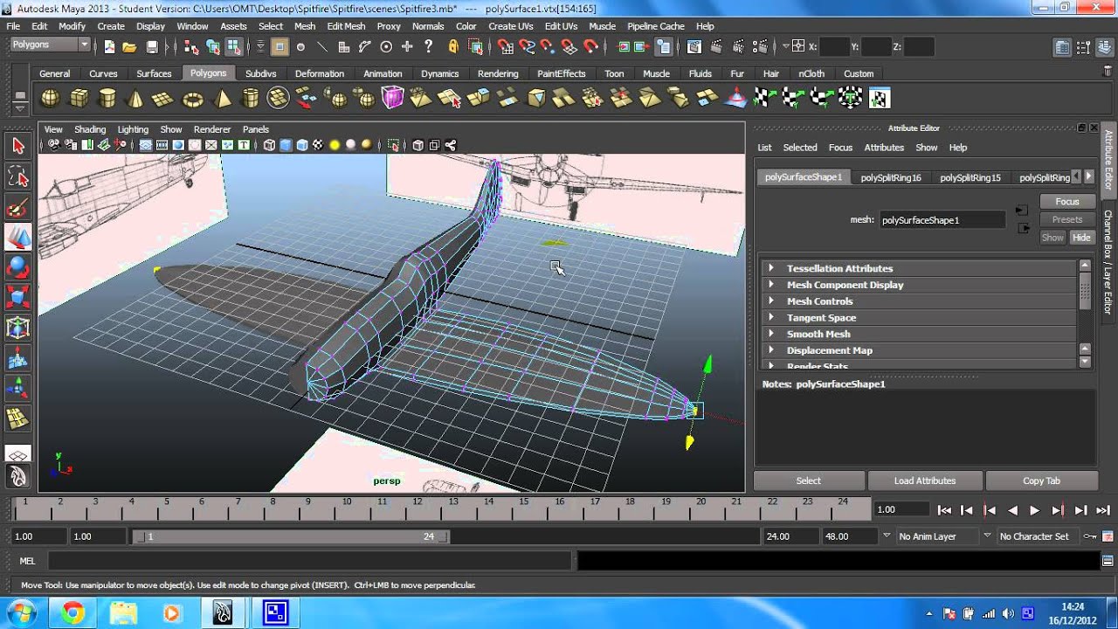Activate the Move tool in the toolbox
This screenshot has height=629, width=1118.
[18, 238]
